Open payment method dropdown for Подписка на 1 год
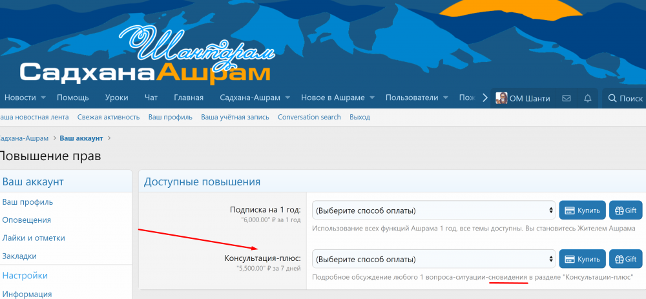The width and height of the screenshot is (646, 299). tap(433, 211)
